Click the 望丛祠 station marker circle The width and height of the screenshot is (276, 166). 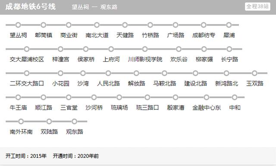click(x=18, y=25)
